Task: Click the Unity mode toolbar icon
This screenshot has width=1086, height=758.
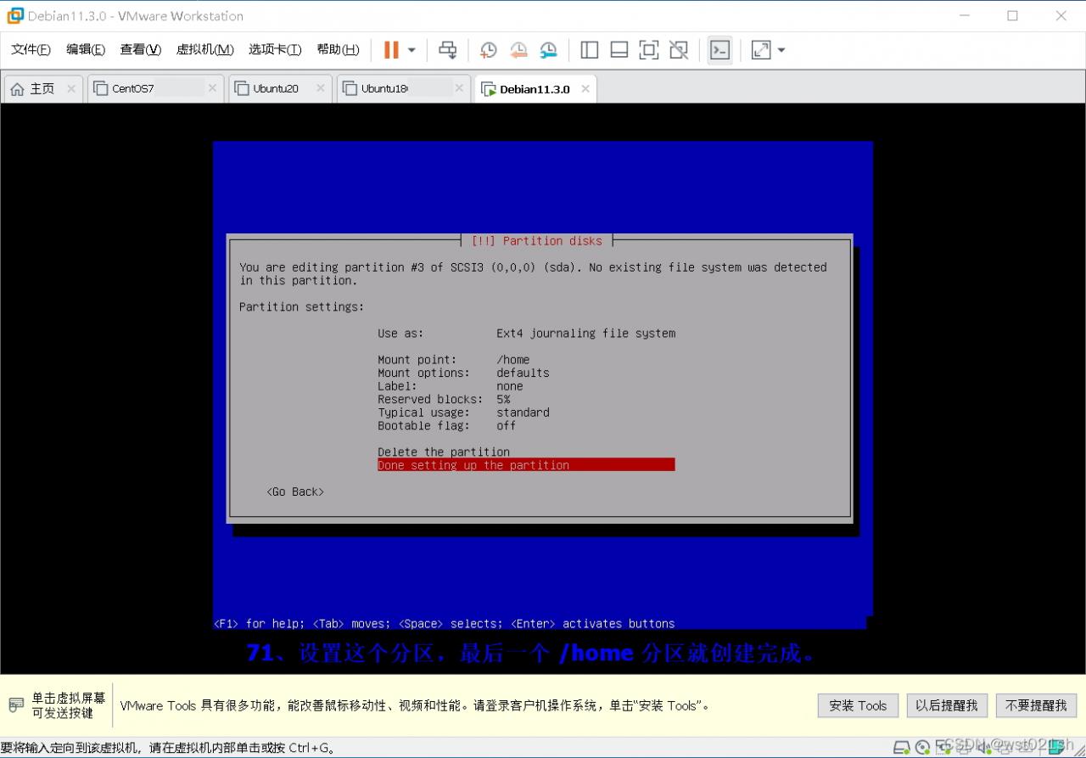Action: (x=679, y=50)
